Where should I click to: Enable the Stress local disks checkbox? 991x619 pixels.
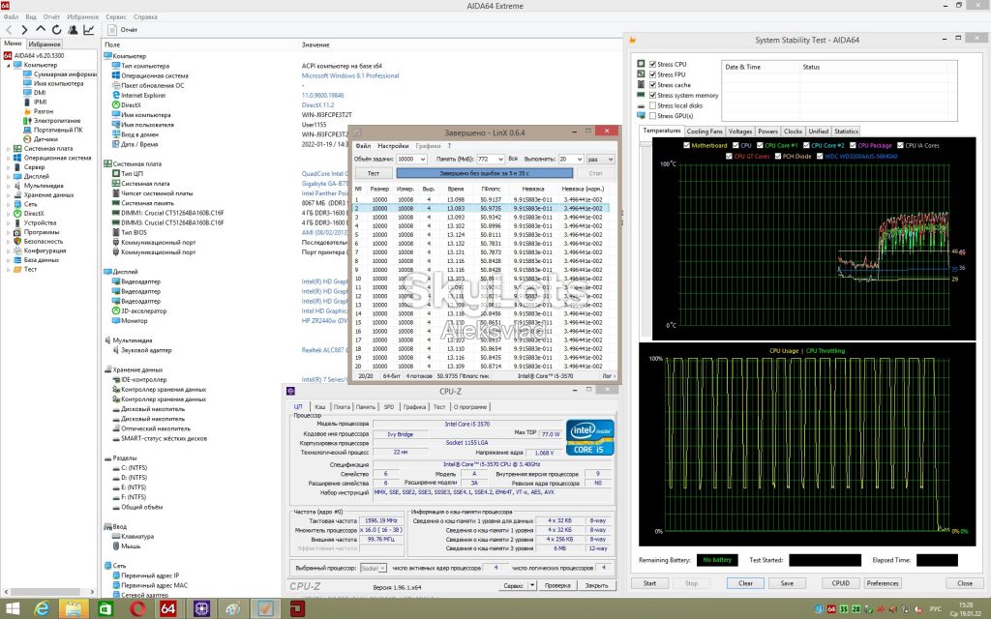(653, 105)
